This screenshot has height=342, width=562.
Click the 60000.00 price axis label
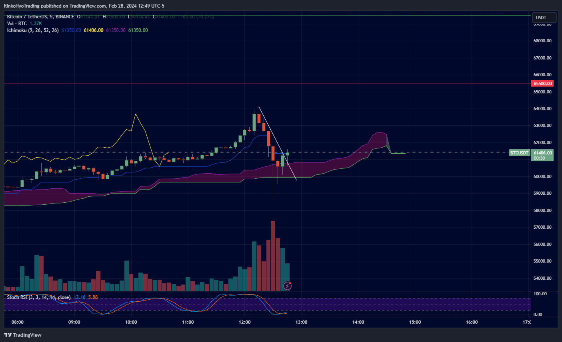click(543, 176)
